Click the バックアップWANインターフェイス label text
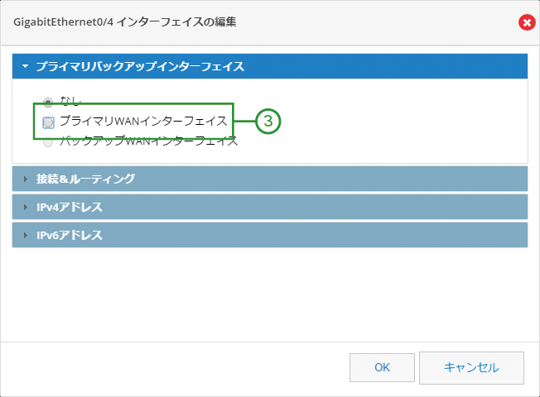540x397 pixels. pos(149,141)
